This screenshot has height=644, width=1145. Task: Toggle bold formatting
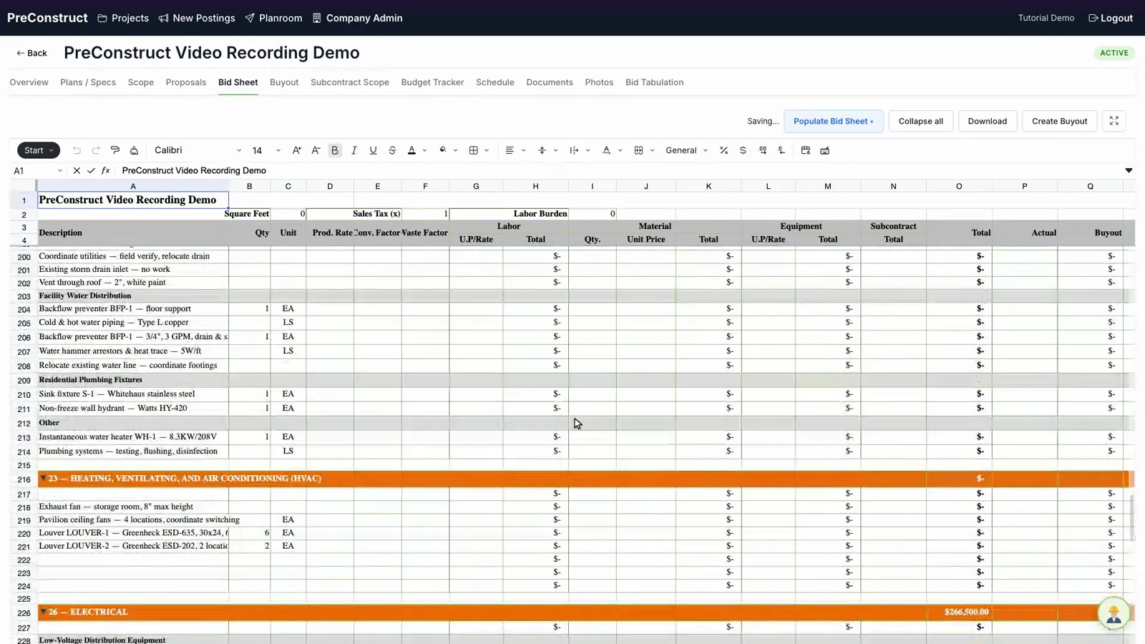pos(335,150)
